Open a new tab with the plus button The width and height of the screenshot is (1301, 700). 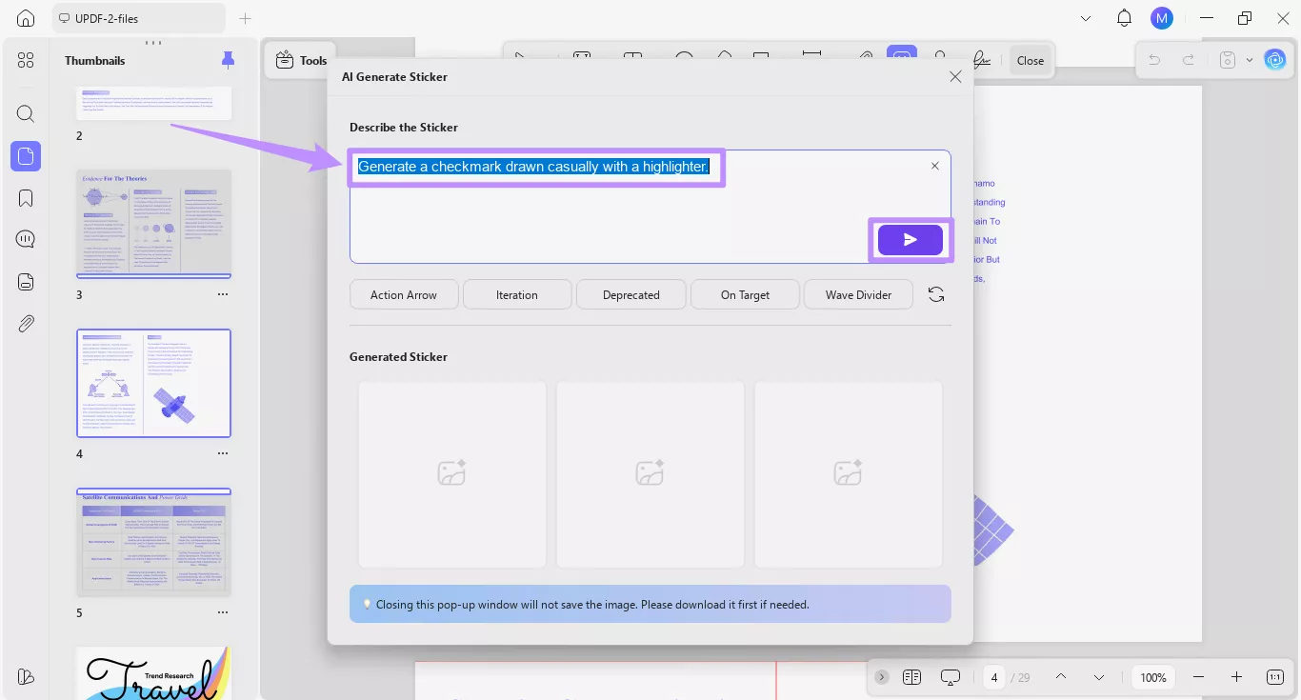click(x=246, y=18)
